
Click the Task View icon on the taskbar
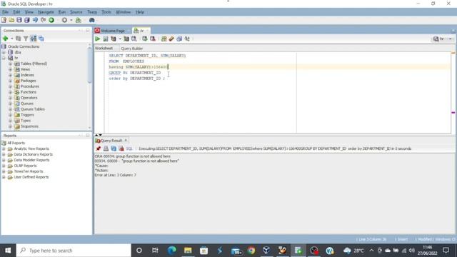[x=155, y=251]
